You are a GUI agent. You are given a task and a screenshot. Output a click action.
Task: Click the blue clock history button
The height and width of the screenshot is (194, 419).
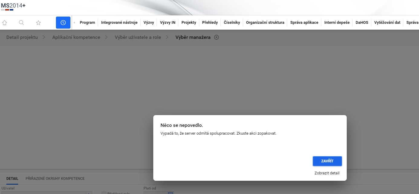[x=63, y=23]
